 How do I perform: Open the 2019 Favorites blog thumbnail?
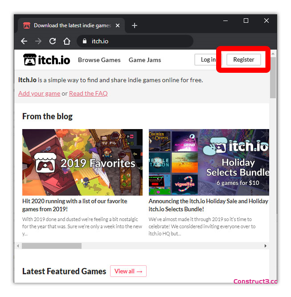coord(82,162)
